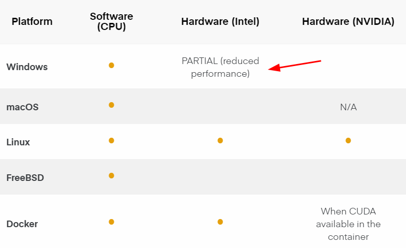
Task: Click the Linux row label
Action: (18, 142)
